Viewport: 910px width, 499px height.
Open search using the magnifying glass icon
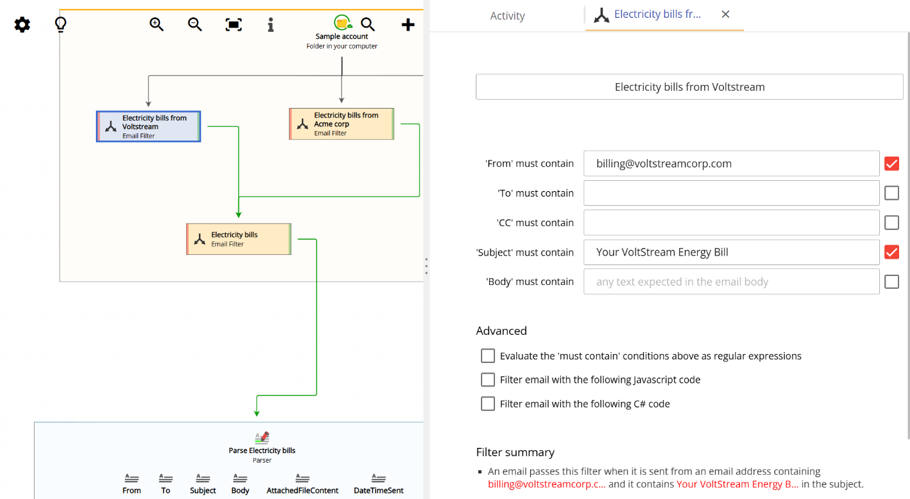(x=368, y=24)
